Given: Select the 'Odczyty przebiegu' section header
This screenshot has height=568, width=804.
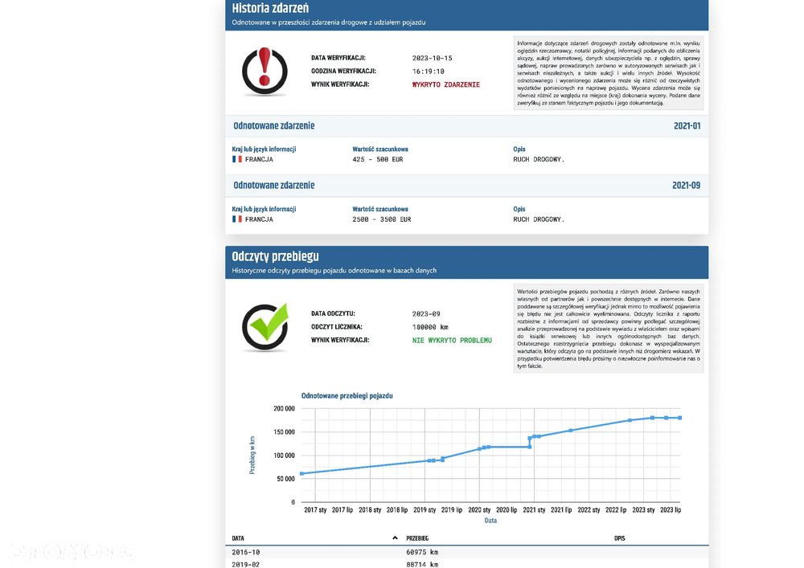Looking at the screenshot, I should pyautogui.click(x=466, y=262).
